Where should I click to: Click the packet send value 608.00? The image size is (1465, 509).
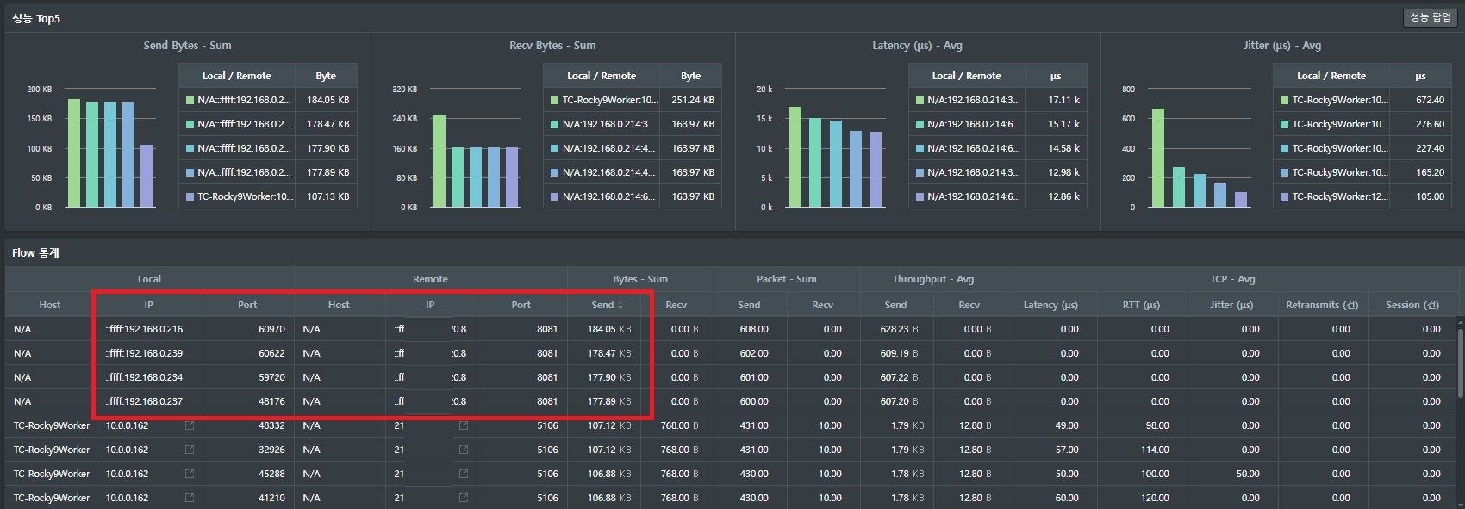coord(754,329)
